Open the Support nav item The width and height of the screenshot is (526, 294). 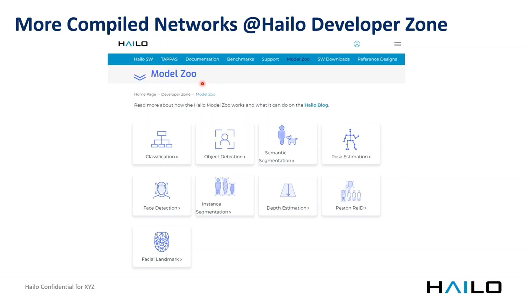point(270,59)
